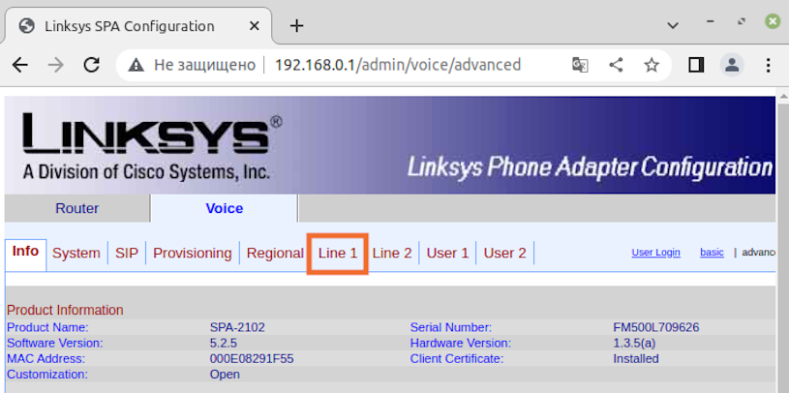Click the Software Version label

coord(55,344)
